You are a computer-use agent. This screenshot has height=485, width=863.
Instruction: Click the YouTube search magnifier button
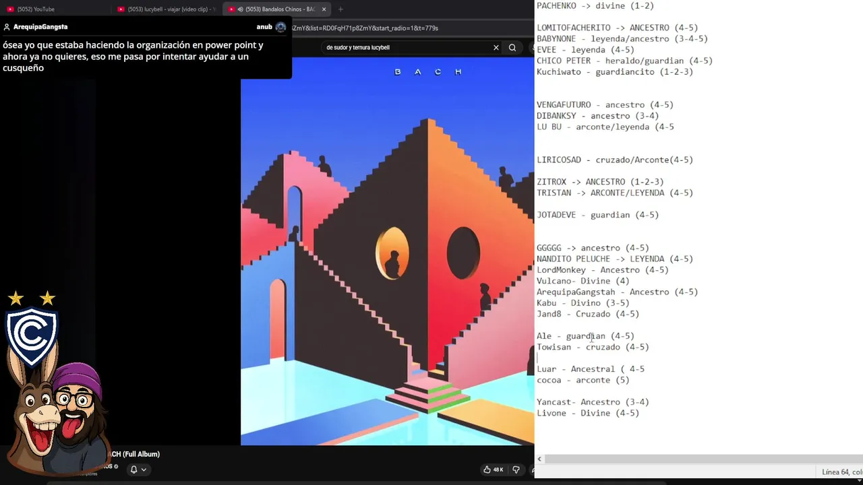click(512, 48)
